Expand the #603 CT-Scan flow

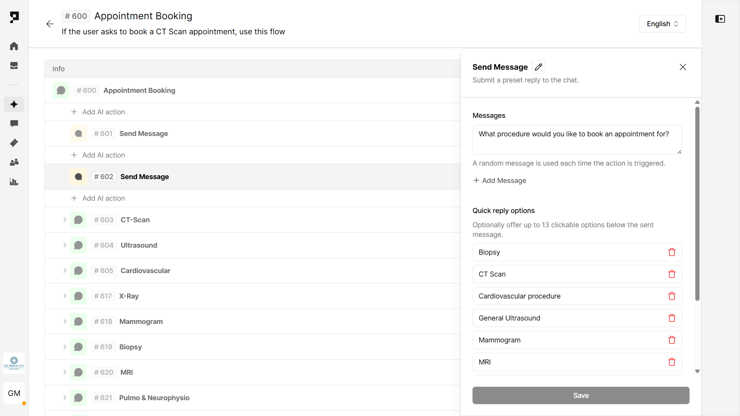65,220
